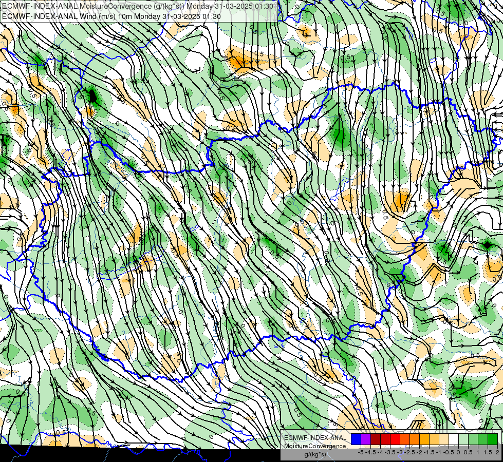Click the -3 tick label in the legend
503x462 pixels.
point(400,452)
